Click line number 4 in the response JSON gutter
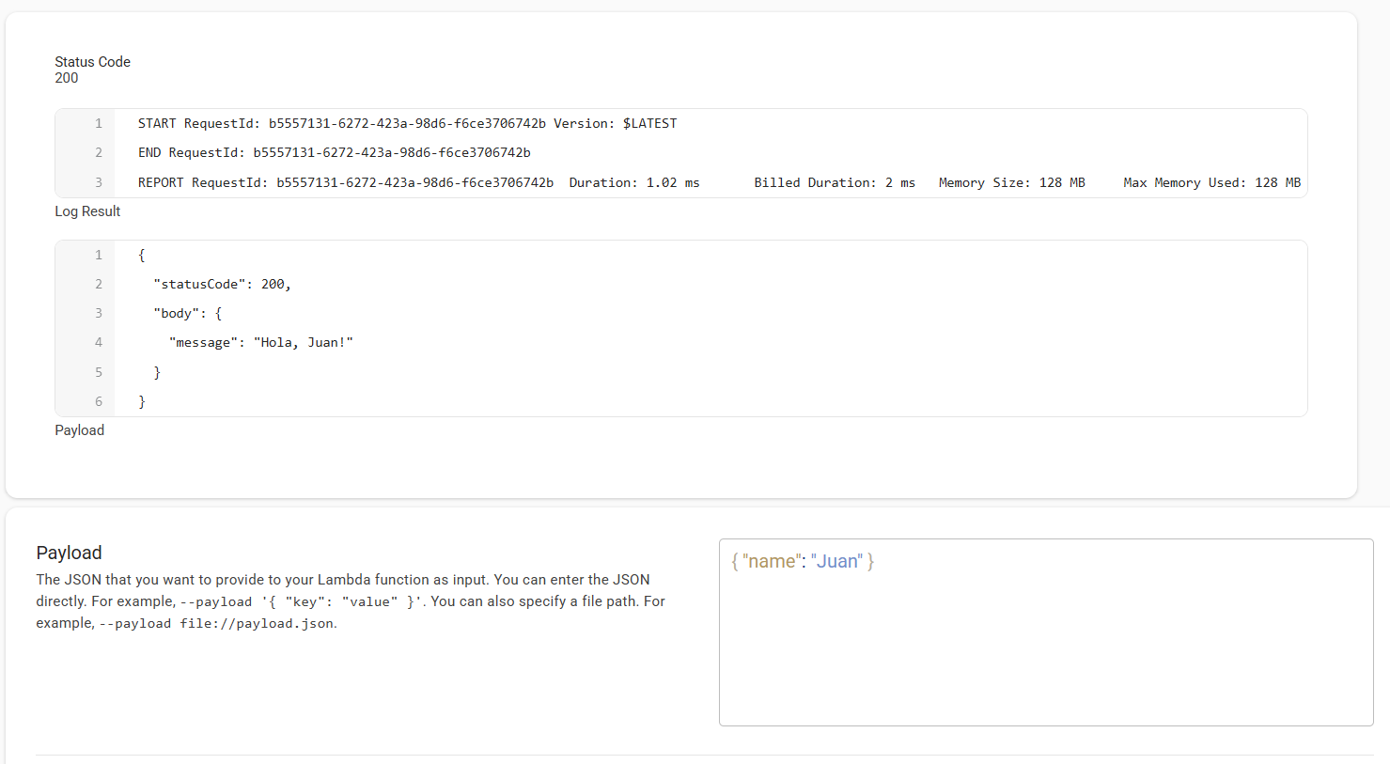The image size is (1390, 764). click(98, 342)
